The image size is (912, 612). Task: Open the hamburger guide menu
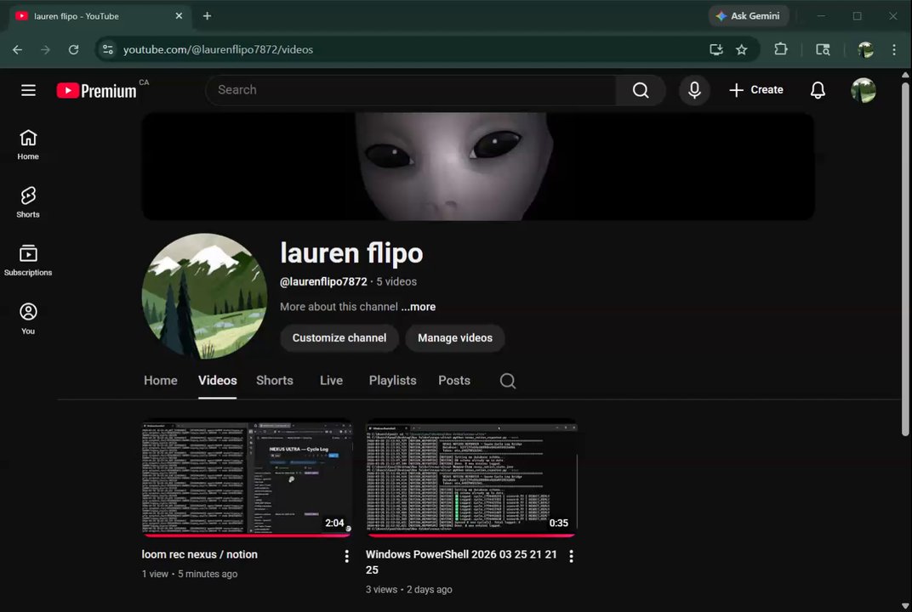click(x=28, y=90)
